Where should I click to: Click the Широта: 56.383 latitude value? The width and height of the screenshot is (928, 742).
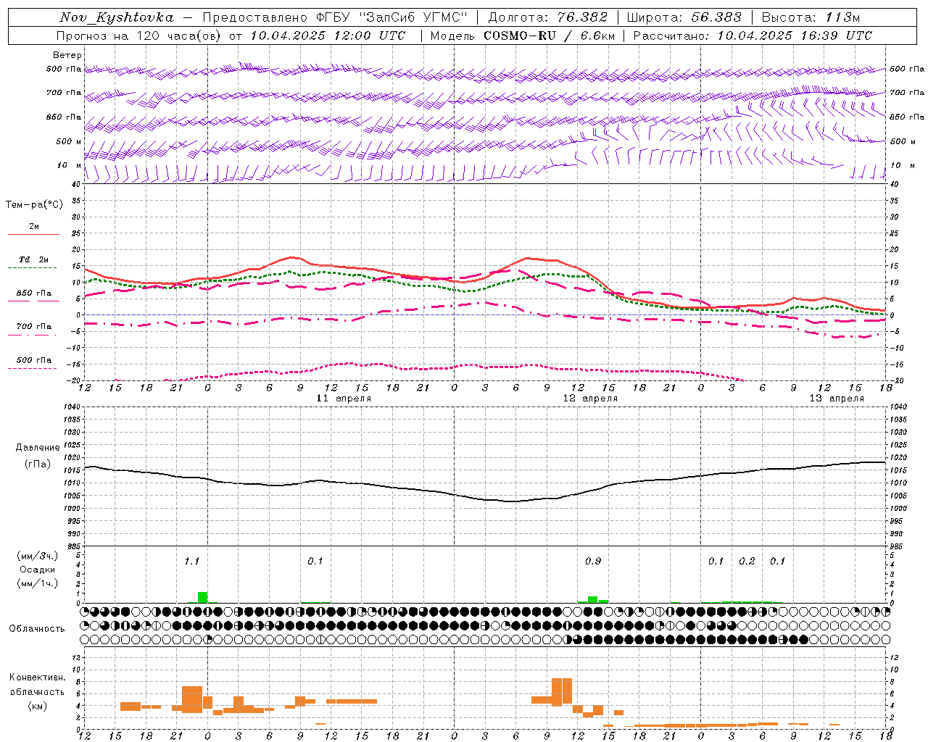684,17
